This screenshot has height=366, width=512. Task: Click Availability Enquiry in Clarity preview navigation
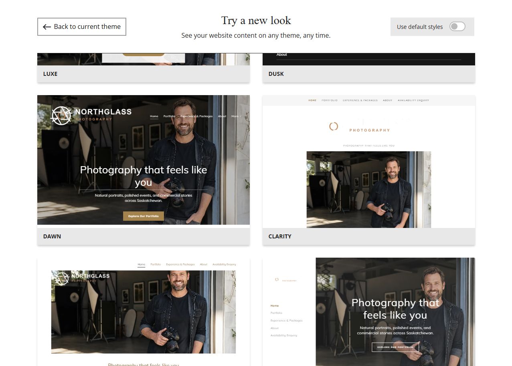pyautogui.click(x=413, y=100)
